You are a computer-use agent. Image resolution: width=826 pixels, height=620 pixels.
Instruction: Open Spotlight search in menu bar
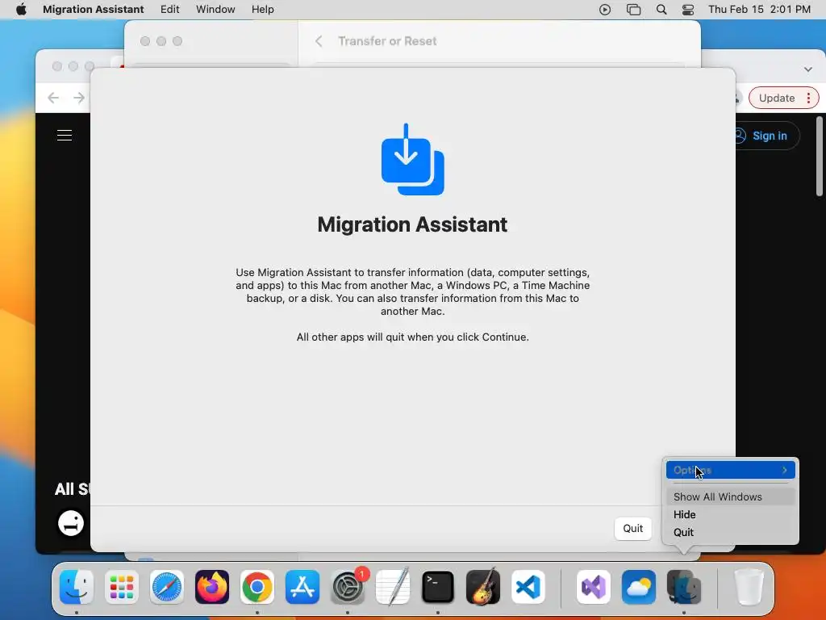click(x=661, y=10)
